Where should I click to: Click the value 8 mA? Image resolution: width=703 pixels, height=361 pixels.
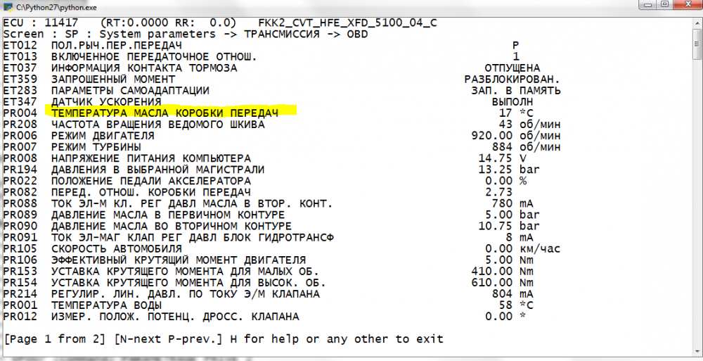tap(520, 237)
